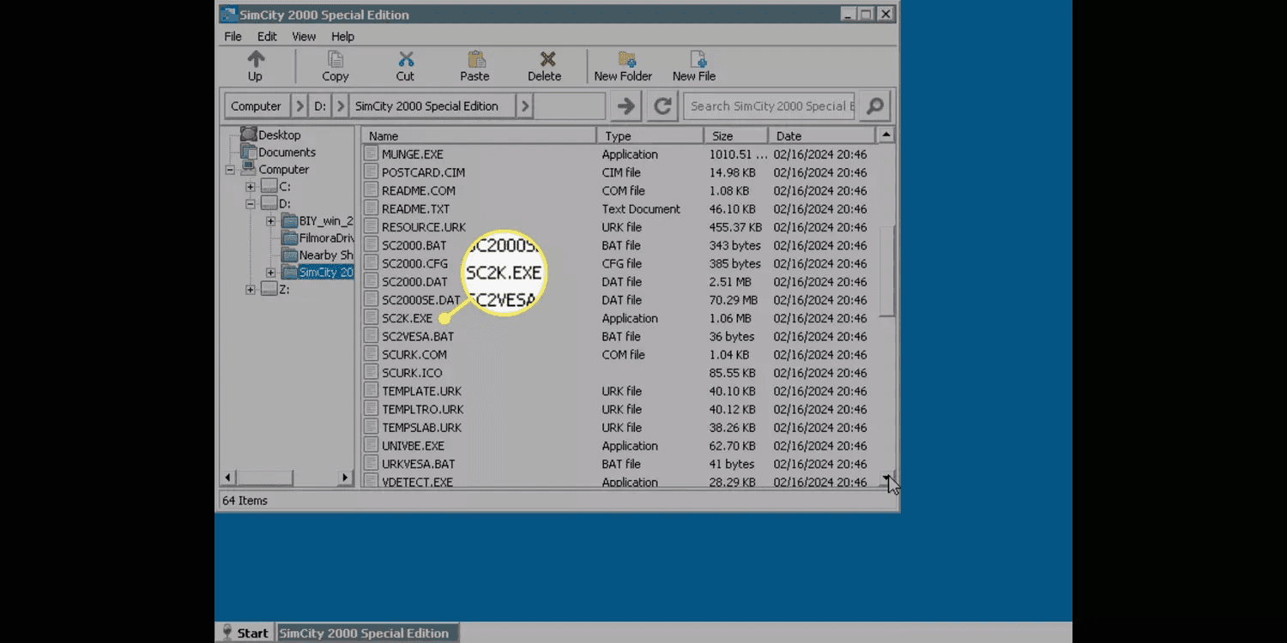Screen dimensions: 1287x643
Task: Collapse the D: drive tree node
Action: tap(249, 203)
